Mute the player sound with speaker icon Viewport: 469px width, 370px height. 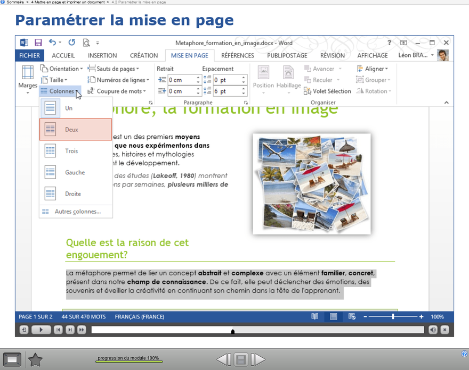pos(433,330)
